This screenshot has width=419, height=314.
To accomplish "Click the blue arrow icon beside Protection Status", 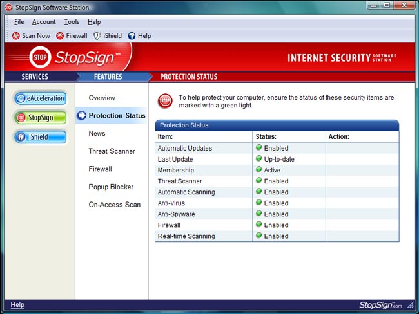I will tap(81, 115).
